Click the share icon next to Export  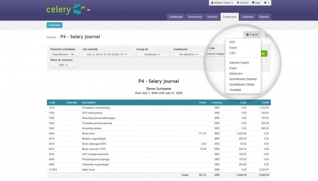coord(267,35)
